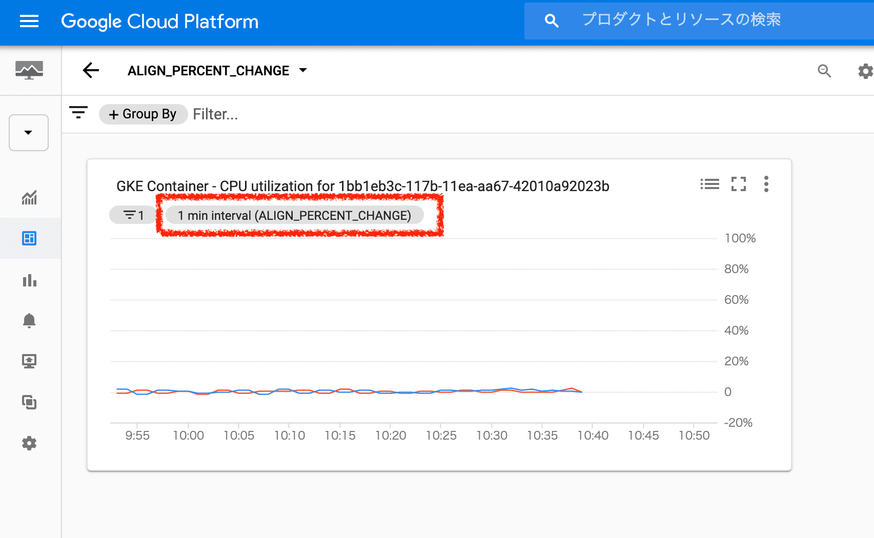
Task: Focus the product and resource search field
Action: [699, 21]
